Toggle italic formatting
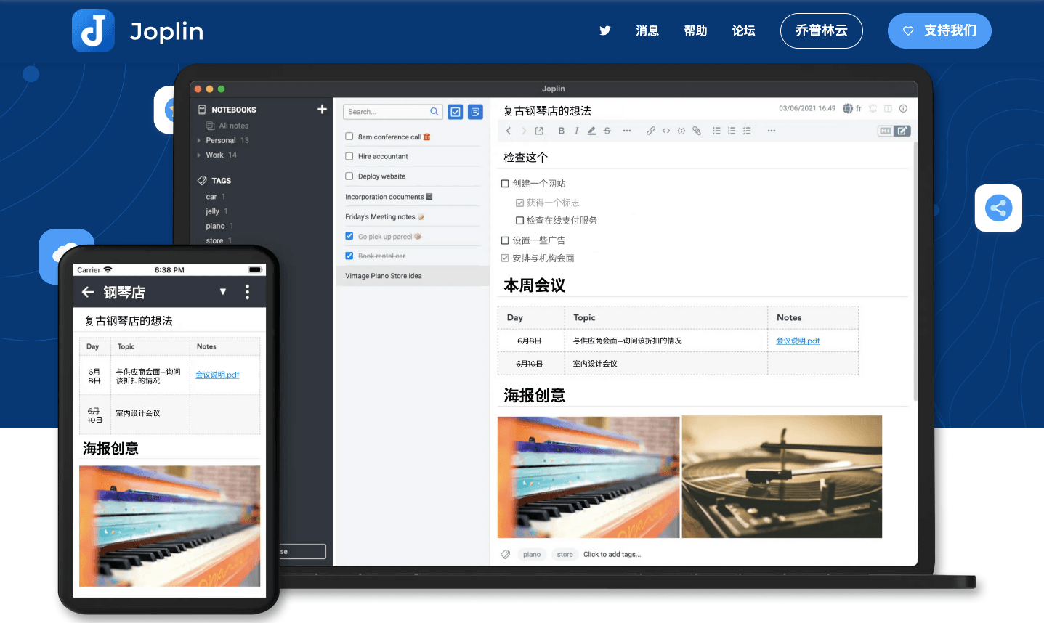 point(576,131)
